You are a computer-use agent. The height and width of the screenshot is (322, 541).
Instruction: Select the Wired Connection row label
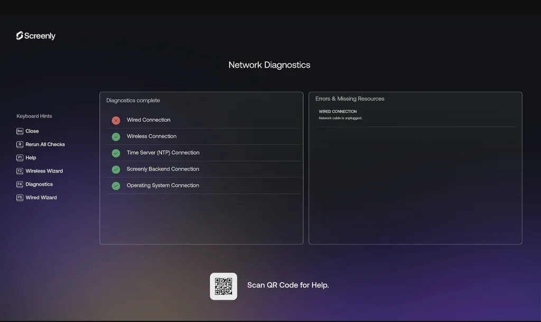148,120
